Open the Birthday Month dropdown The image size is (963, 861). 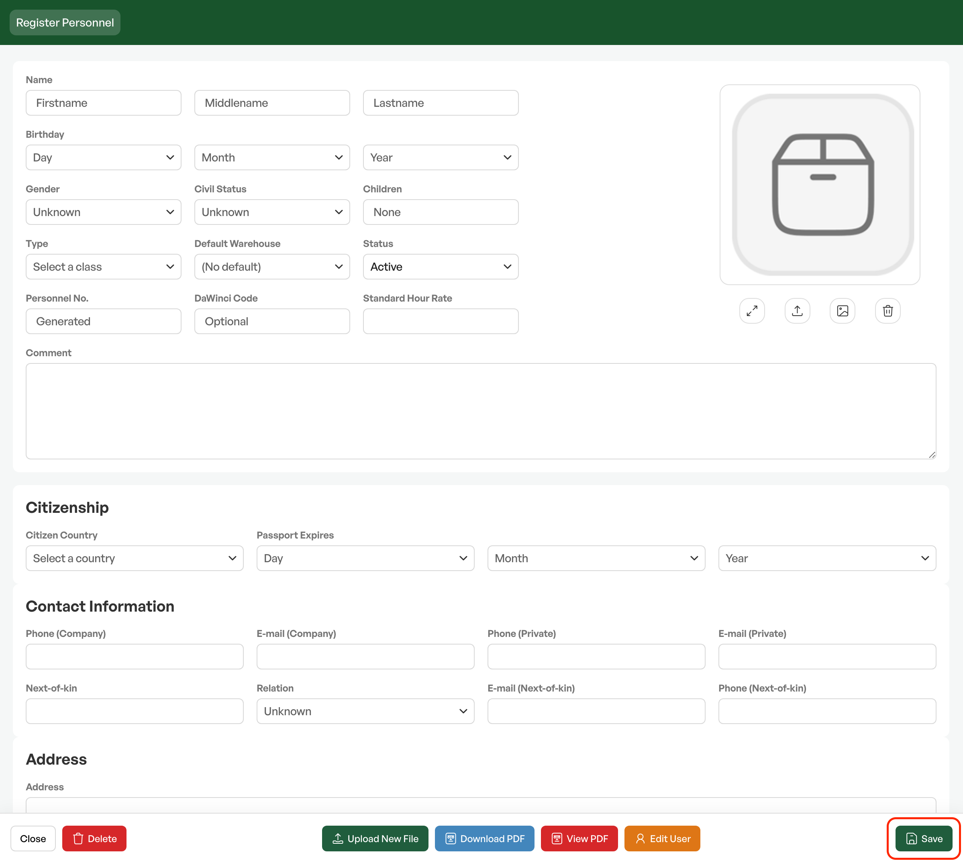pos(272,157)
